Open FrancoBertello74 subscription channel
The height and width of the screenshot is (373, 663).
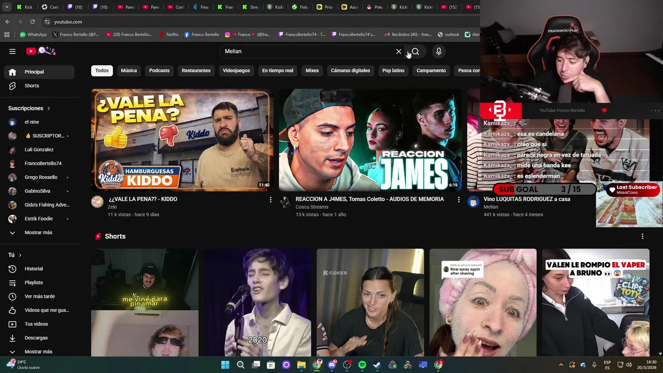click(39, 164)
